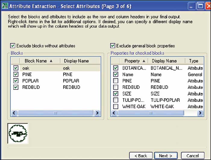Uncheck Exclude general block properties
Viewport: 211px width, 160px height.
pos(113,46)
